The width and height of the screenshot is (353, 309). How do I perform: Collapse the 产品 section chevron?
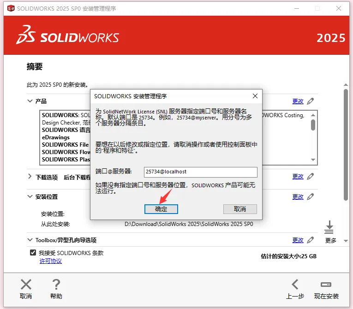pyautogui.click(x=30, y=101)
